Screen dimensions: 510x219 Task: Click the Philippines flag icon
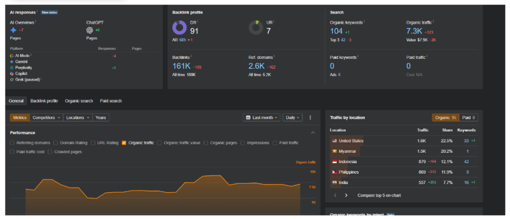334,172
